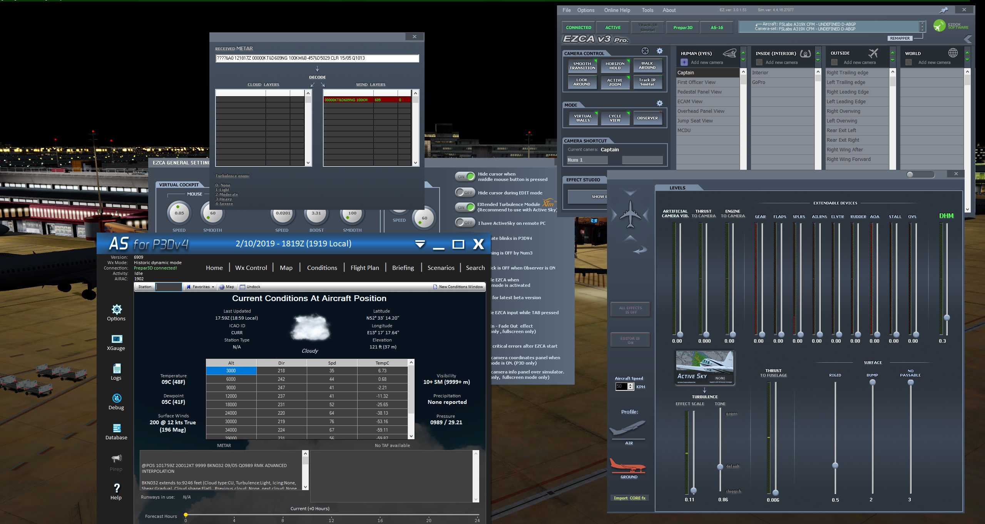This screenshot has height=524, width=985.
Task: Open the Online Help menu
Action: pos(617,10)
